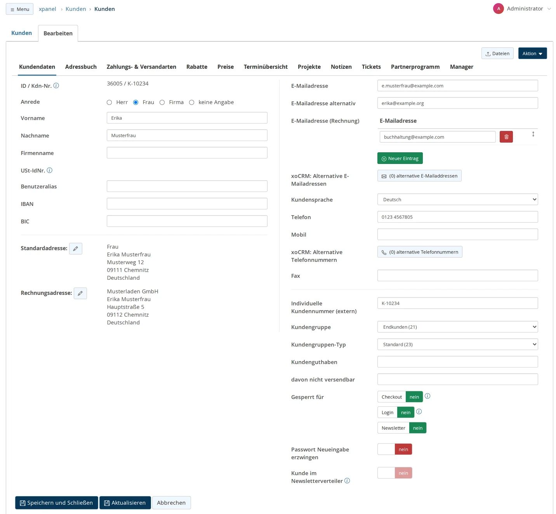Open the Dateien upload button
Screen dimensions: 556x514
497,53
